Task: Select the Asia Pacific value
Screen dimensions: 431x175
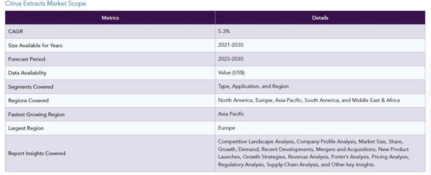Action: pyautogui.click(x=231, y=114)
